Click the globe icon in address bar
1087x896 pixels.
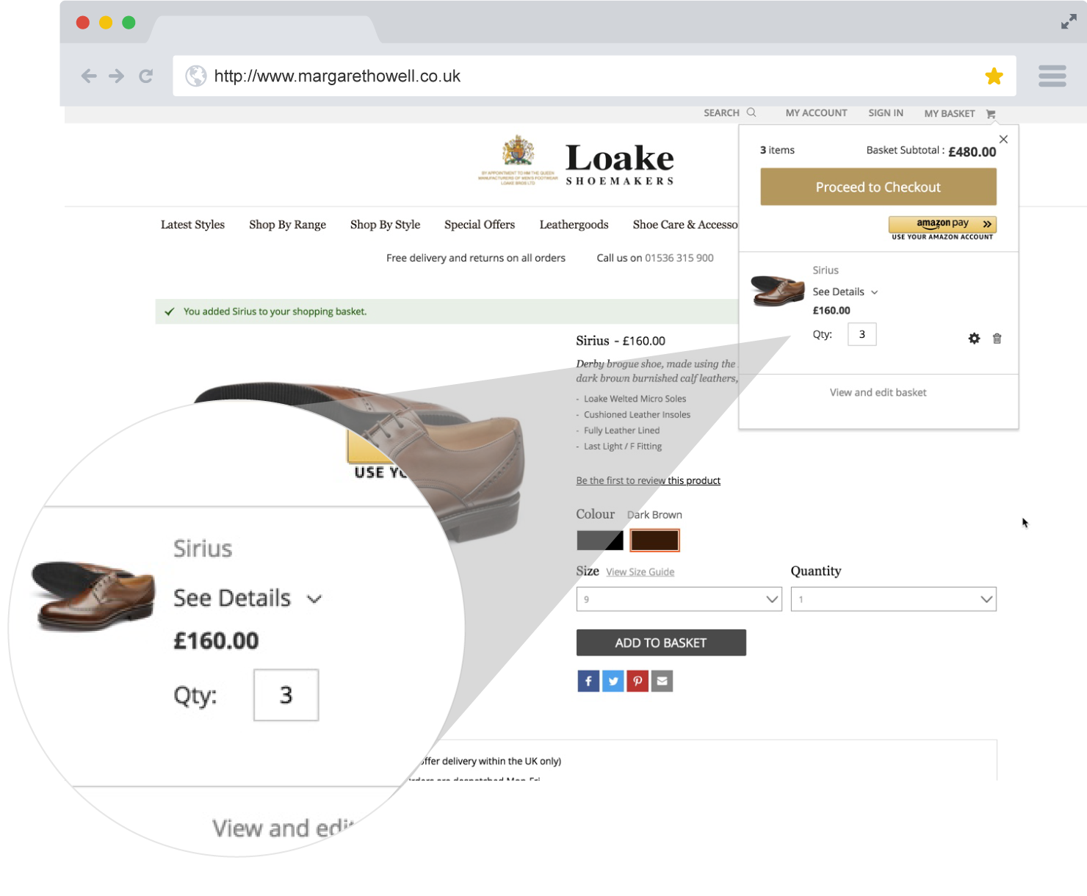pos(195,76)
